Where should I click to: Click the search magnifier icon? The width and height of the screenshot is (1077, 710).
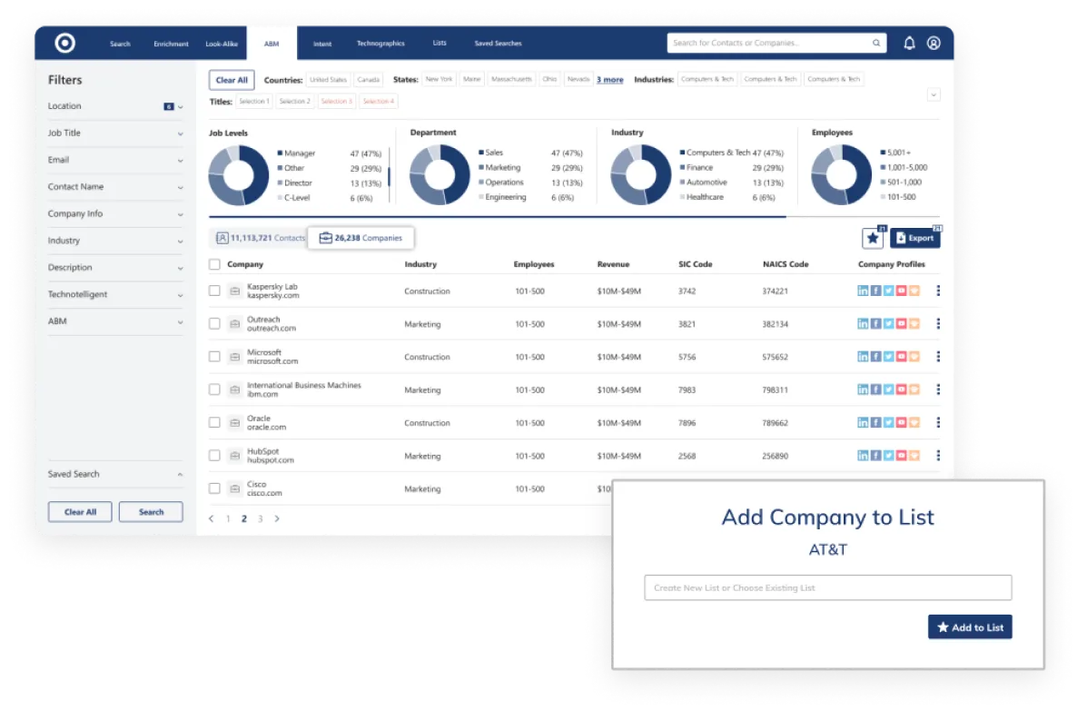coord(876,44)
